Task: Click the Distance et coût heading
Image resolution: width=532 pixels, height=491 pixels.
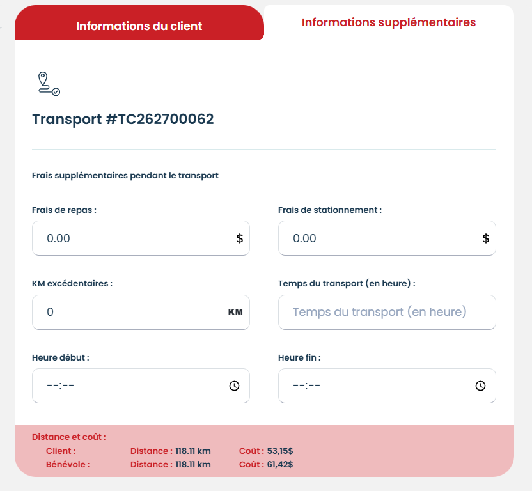Action: pyautogui.click(x=69, y=437)
